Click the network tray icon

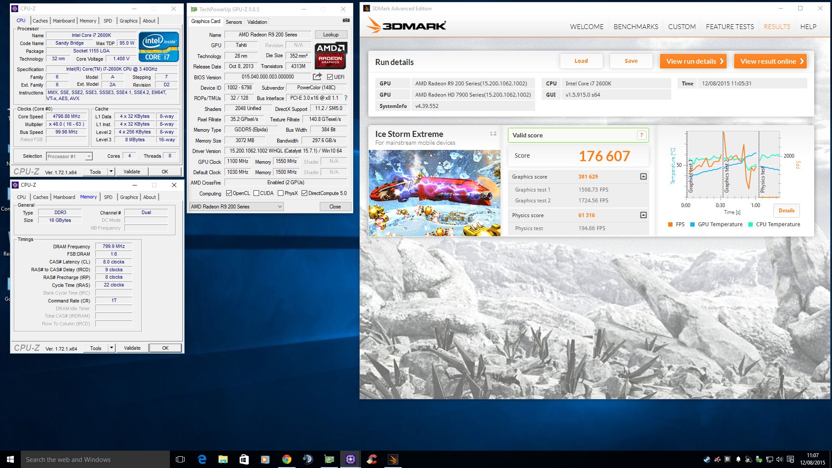769,459
